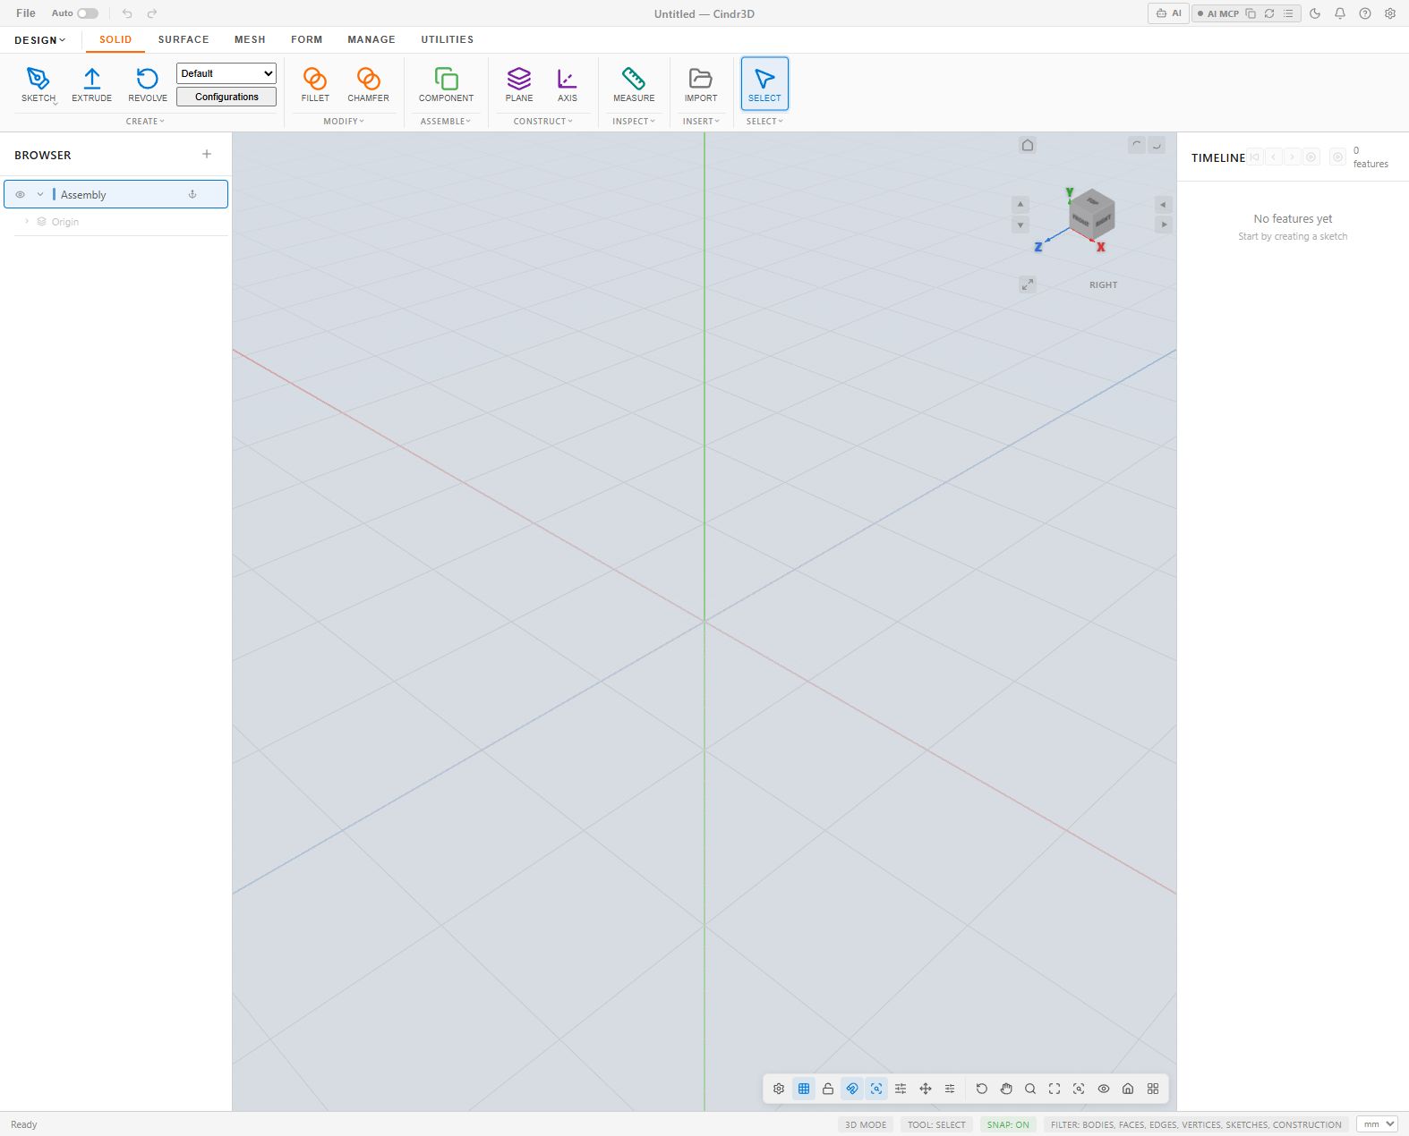Click the undo arrow in title bar
The image size is (1409, 1136).
pyautogui.click(x=127, y=13)
